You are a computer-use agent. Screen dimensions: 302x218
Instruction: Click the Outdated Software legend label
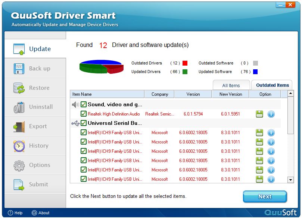click(216, 63)
